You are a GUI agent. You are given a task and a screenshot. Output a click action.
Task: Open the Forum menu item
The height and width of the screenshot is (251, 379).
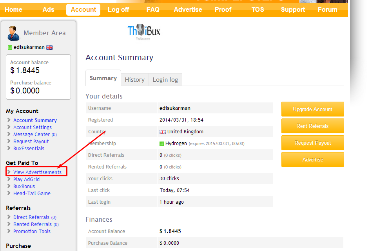click(328, 10)
